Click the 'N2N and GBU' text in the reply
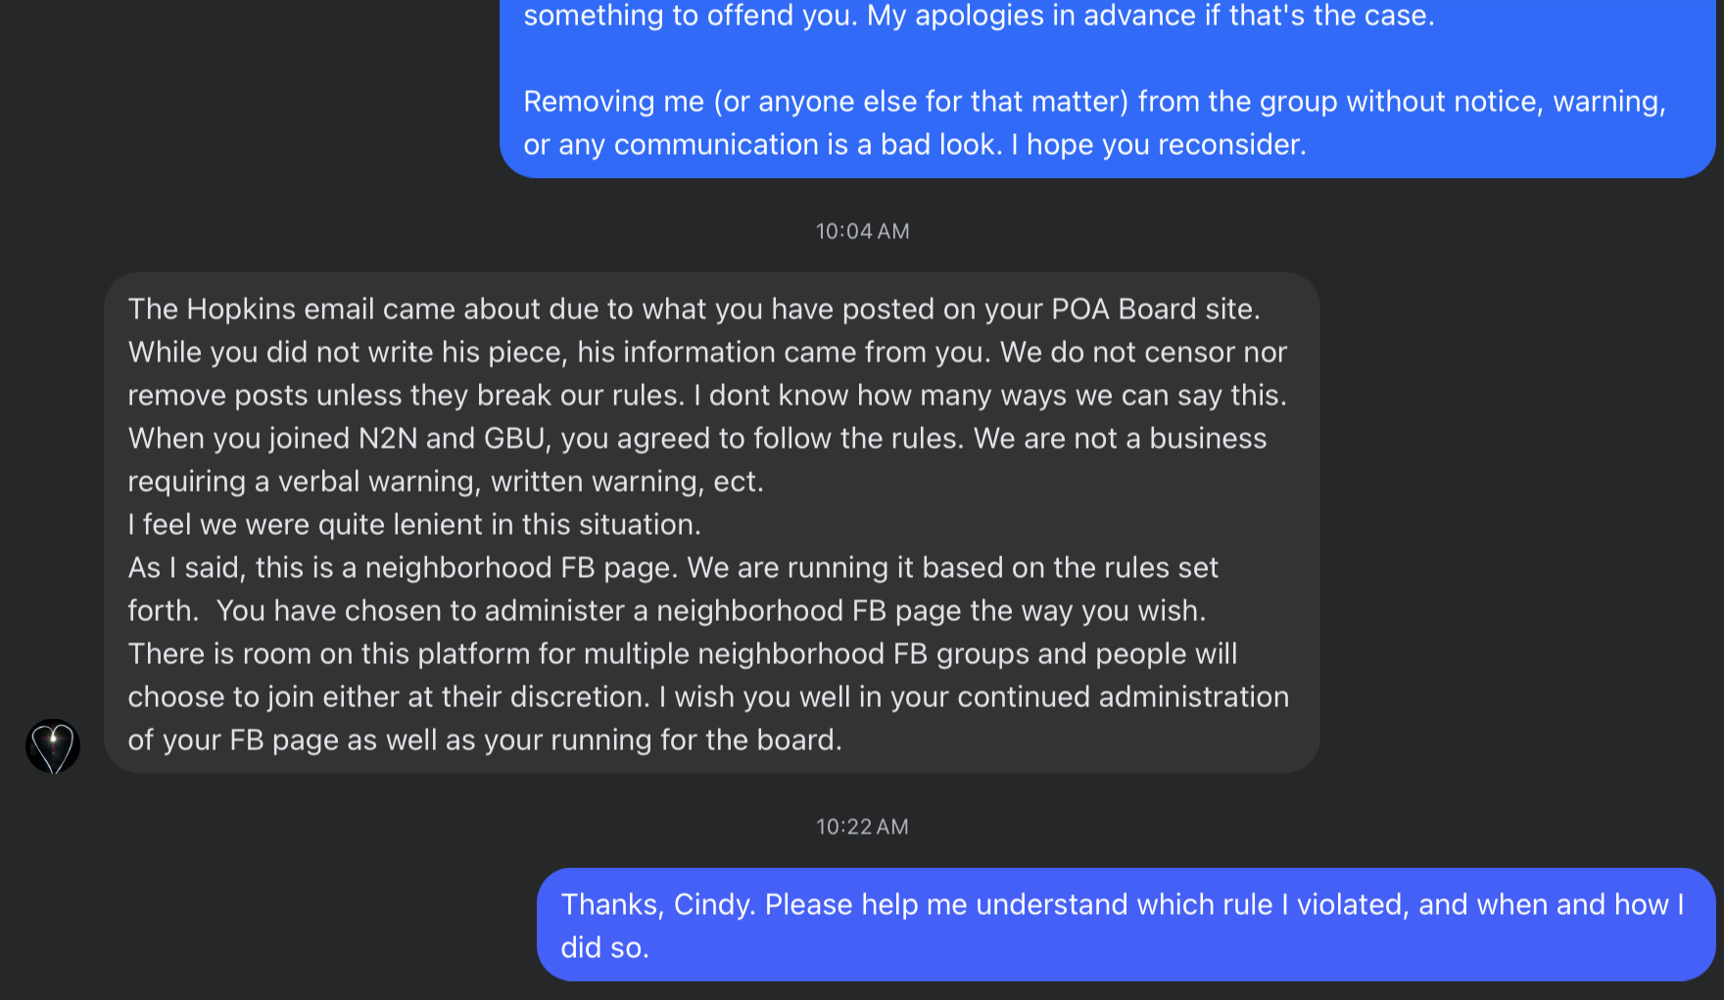 pyautogui.click(x=452, y=438)
